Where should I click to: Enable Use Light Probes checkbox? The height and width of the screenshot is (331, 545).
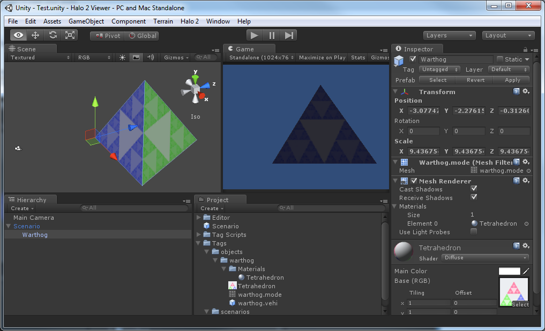pyautogui.click(x=474, y=232)
